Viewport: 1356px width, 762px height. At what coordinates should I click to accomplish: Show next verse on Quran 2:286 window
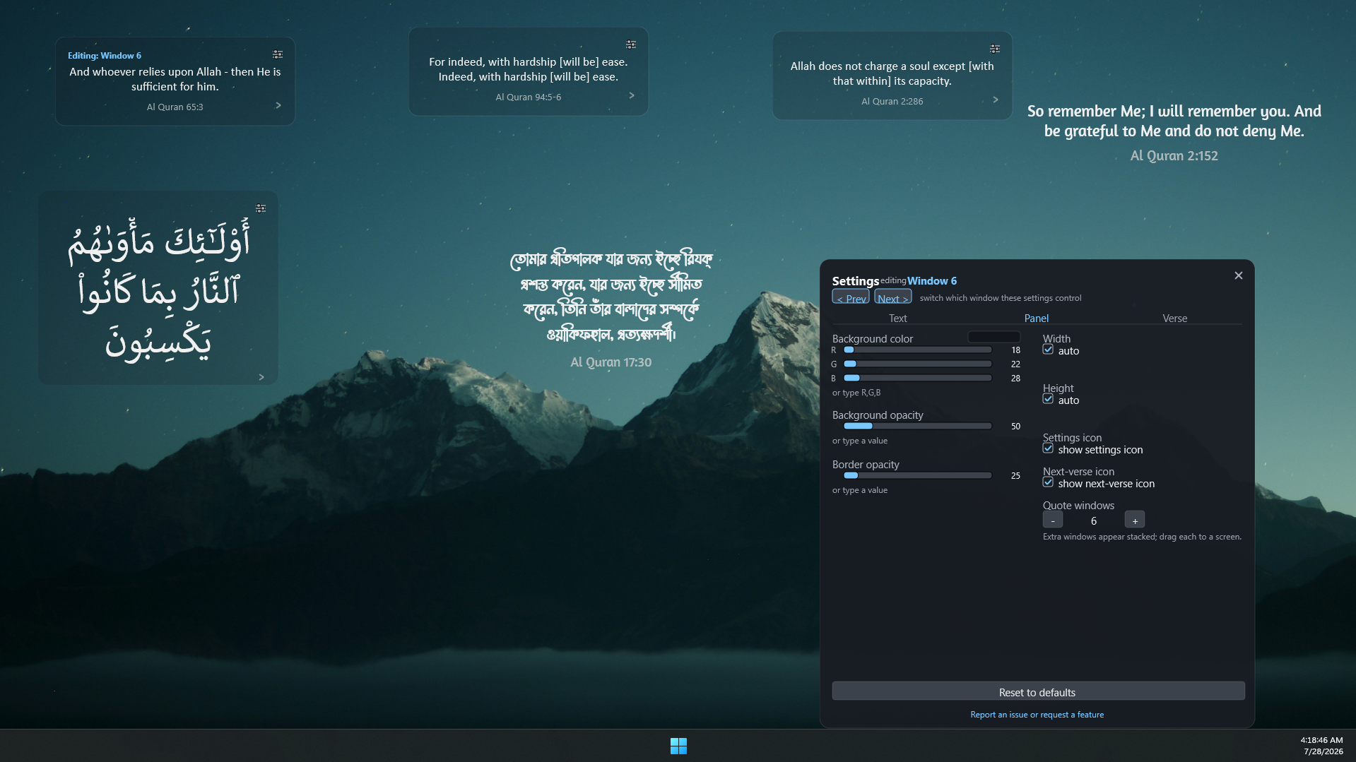coord(996,100)
